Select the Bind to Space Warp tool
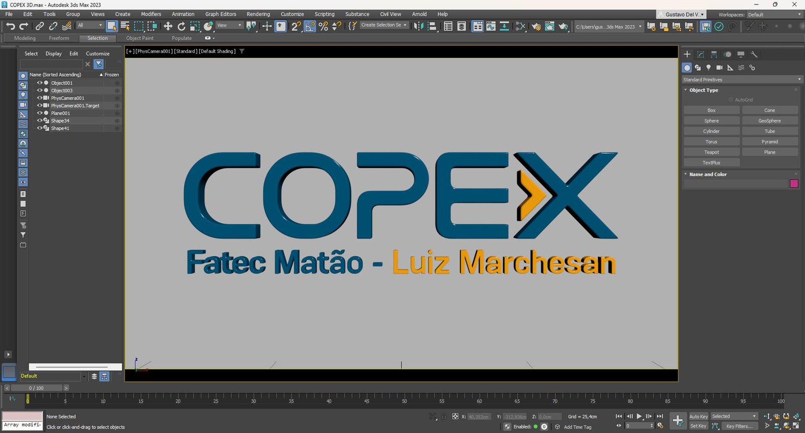 tap(66, 26)
